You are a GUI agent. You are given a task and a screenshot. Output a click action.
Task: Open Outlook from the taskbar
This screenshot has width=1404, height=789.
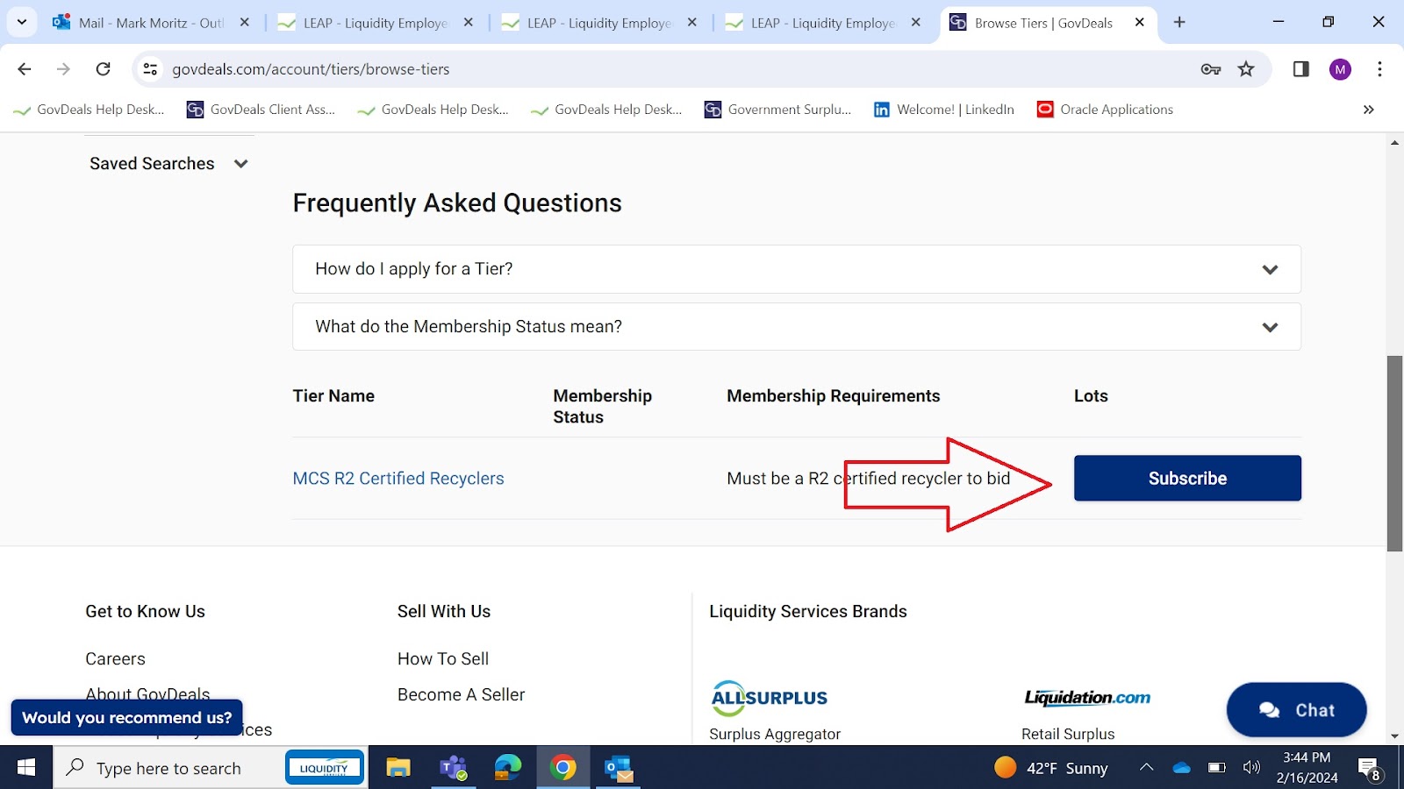point(619,769)
